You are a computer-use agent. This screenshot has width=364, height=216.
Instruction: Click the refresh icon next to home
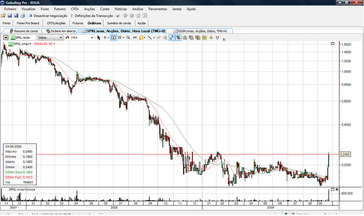pyautogui.click(x=144, y=16)
